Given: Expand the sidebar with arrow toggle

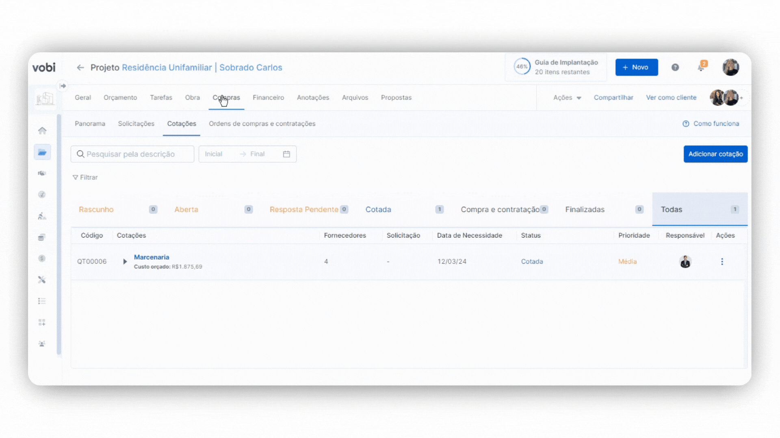Looking at the screenshot, I should [63, 86].
